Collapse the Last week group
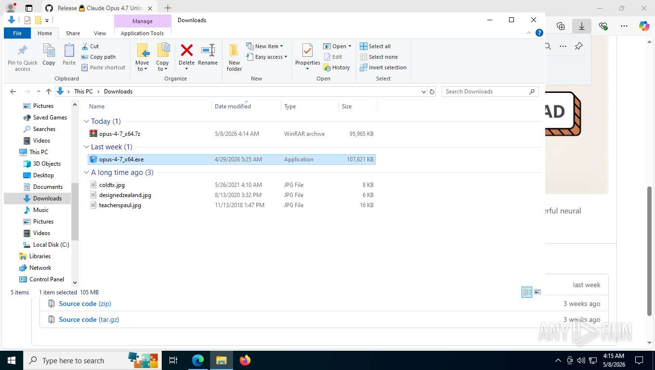This screenshot has height=370, width=655. [x=87, y=147]
